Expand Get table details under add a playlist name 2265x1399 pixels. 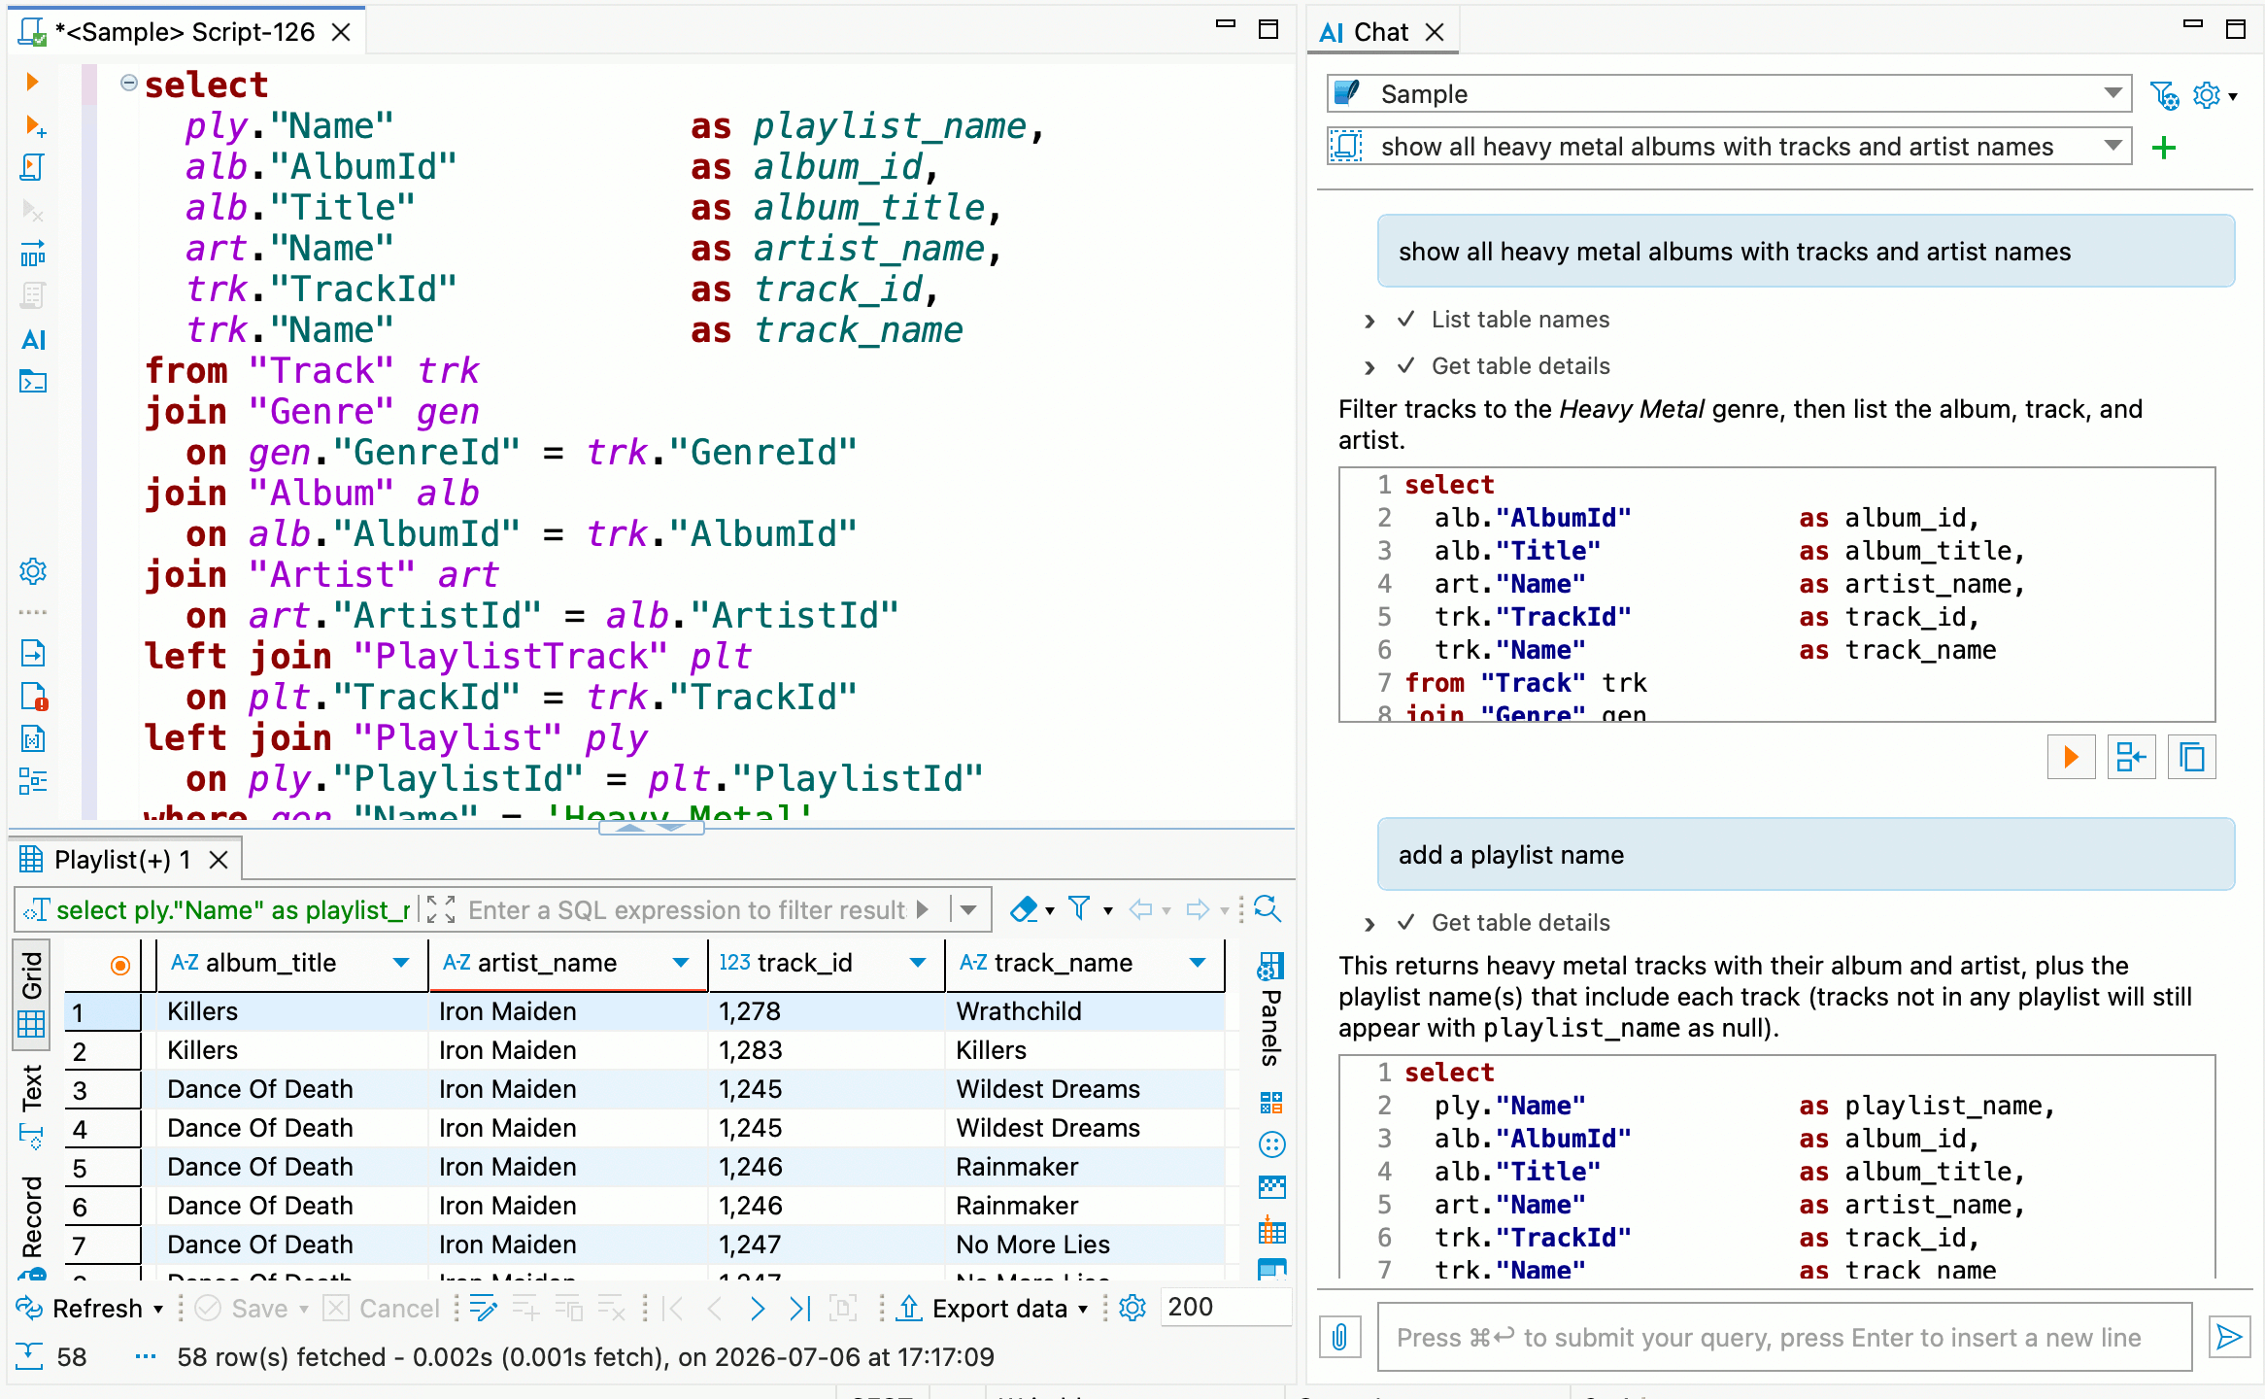pos(1369,924)
